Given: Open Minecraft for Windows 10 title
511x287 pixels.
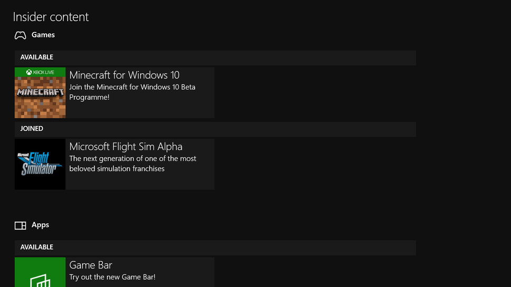Looking at the screenshot, I should [x=124, y=75].
